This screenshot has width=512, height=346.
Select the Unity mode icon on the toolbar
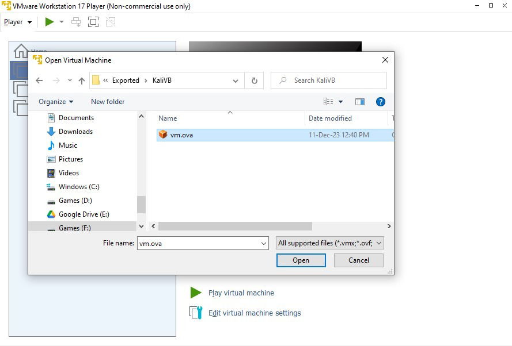click(110, 21)
